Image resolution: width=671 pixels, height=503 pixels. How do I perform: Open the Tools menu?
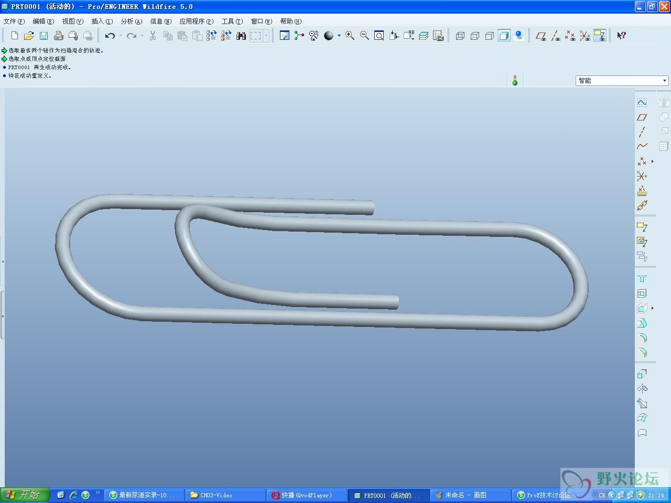click(232, 21)
